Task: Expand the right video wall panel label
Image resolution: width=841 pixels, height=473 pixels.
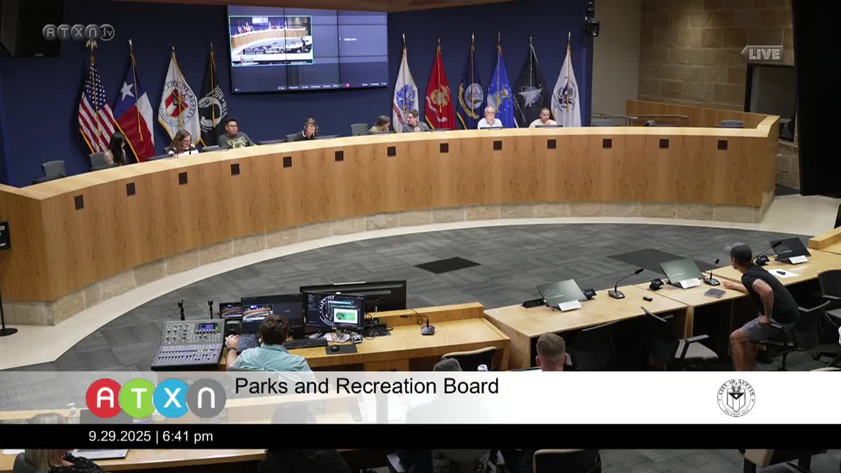Action: 352,39
